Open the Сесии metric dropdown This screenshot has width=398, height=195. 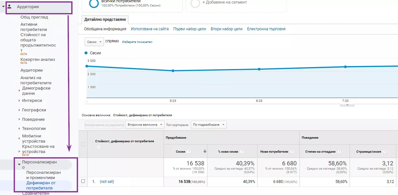94,42
